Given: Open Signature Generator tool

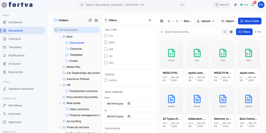Looking at the screenshot, I should tap(23, 89).
